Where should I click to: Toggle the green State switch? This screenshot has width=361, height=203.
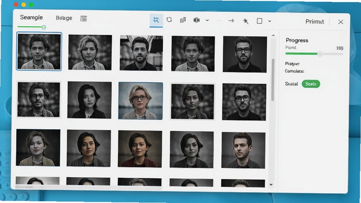click(x=311, y=84)
